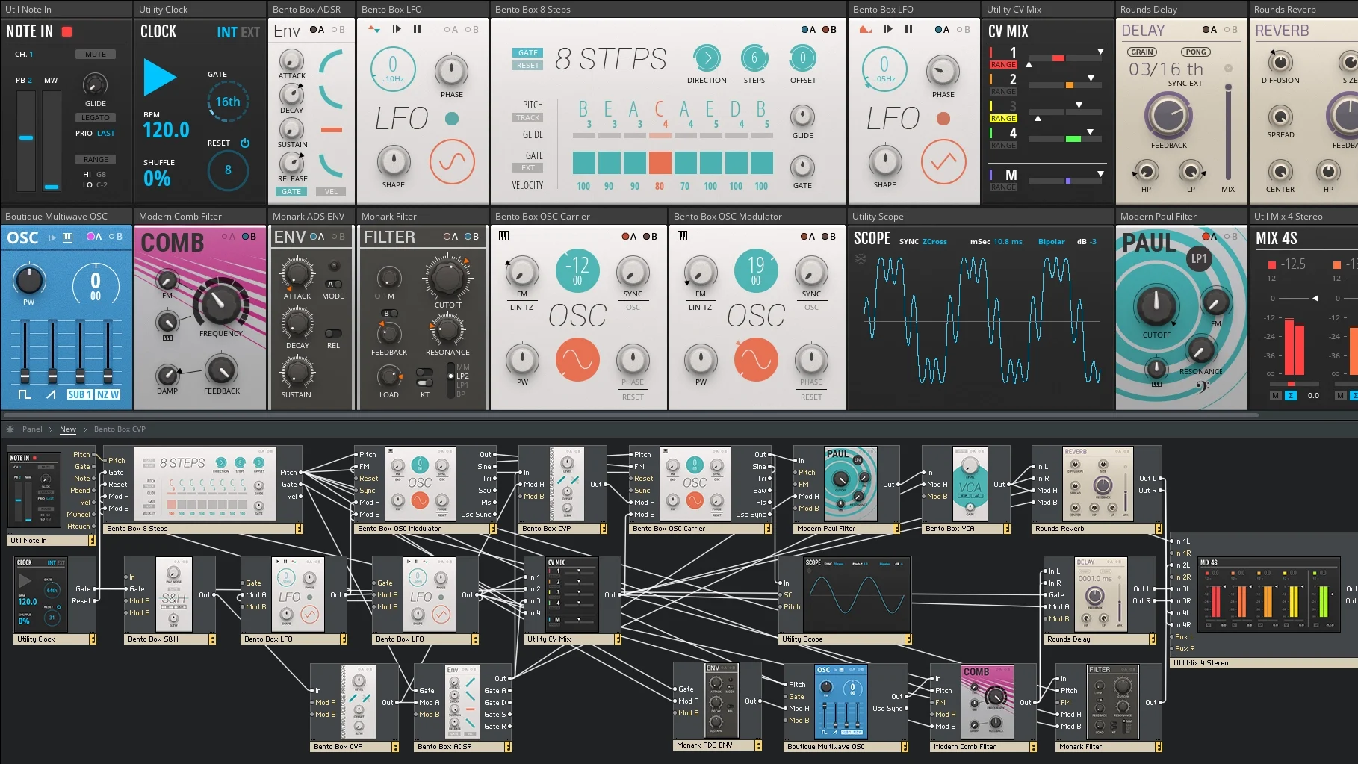Viewport: 1358px width, 764px height.
Task: Click the sine waveform icon on first LFO
Action: point(452,161)
